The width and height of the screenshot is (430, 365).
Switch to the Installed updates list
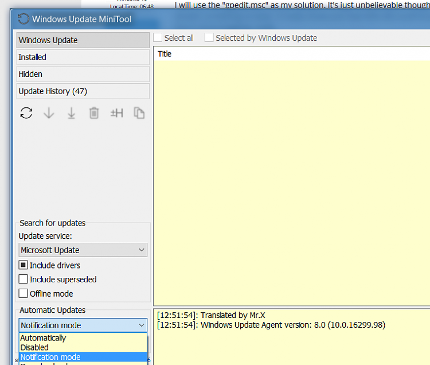click(83, 57)
